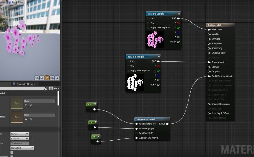Toggle the first checkbox under Default Lit
Image resolution: width=254 pixels, height=157 pixels.
pos(12,152)
